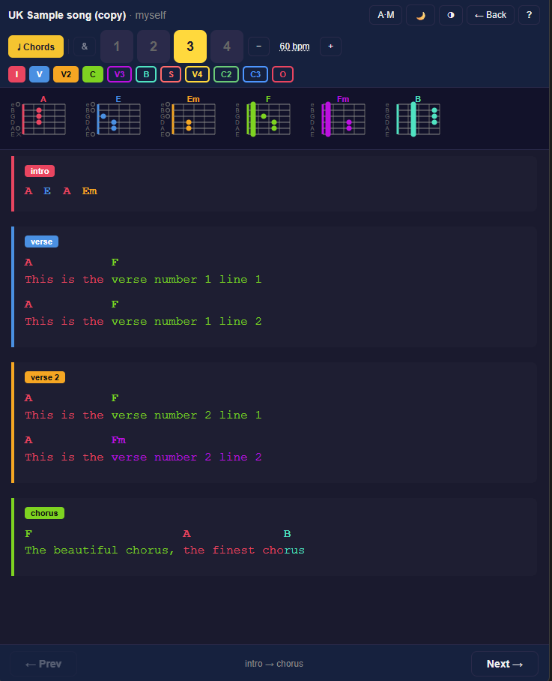Go to previous section with Prev

[x=43, y=664]
